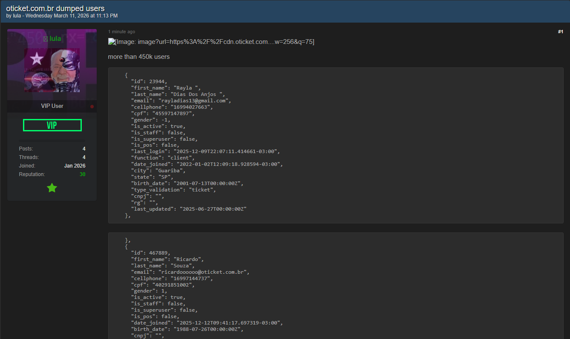Open lula's profile from sidebar username
The width and height of the screenshot is (570, 339).
coord(55,39)
